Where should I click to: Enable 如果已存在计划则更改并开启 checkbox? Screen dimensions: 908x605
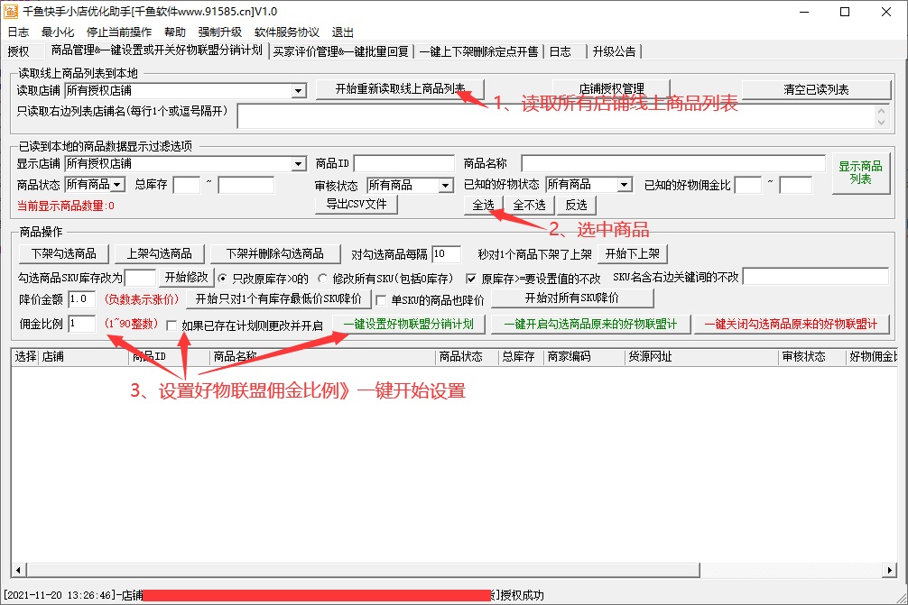pyautogui.click(x=172, y=325)
